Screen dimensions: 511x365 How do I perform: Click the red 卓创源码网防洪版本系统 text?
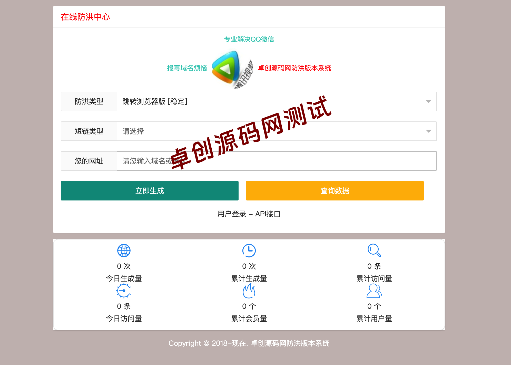click(x=294, y=68)
